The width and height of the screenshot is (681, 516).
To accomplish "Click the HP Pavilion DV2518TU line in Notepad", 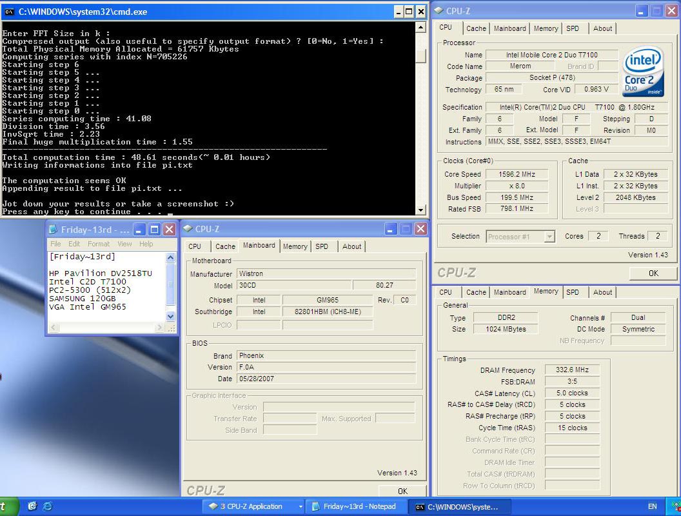I will tap(101, 273).
